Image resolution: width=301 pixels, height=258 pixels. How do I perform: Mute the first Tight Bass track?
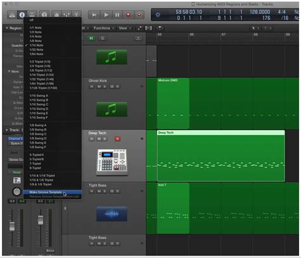[x=99, y=191]
